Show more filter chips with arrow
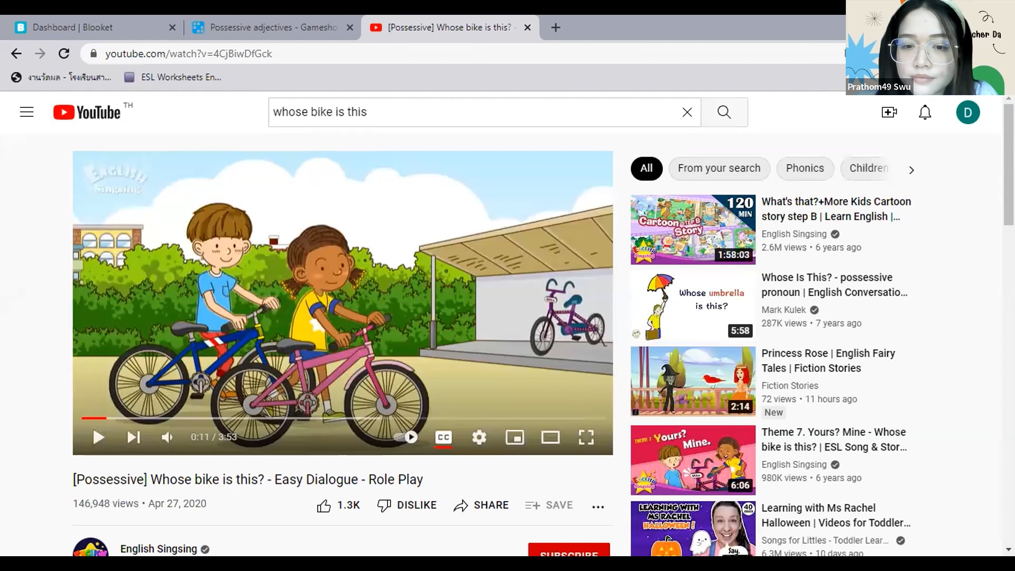1015x571 pixels. pos(911,170)
